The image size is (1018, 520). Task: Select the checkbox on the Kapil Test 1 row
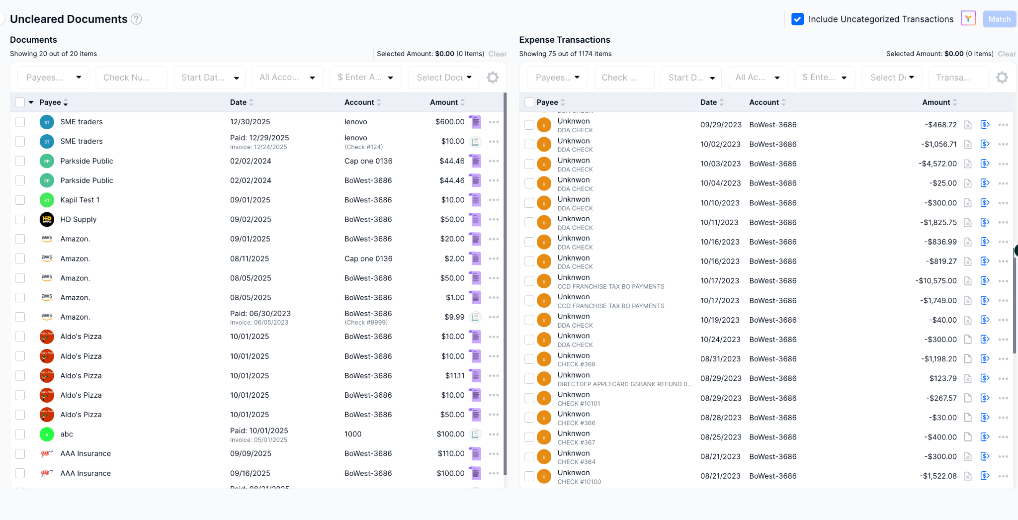tap(20, 200)
